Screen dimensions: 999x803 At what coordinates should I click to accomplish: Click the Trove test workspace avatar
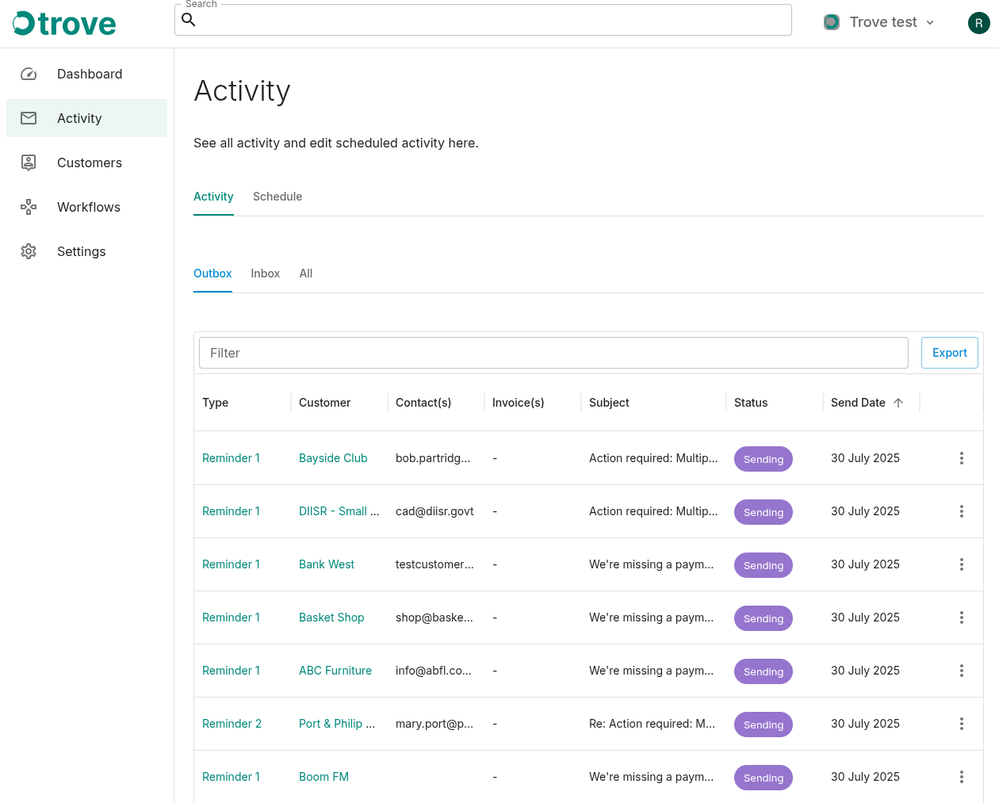831,22
